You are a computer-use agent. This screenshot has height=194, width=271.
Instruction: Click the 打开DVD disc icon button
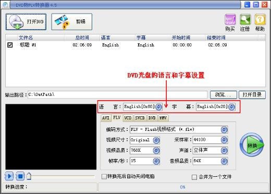tap(26, 22)
